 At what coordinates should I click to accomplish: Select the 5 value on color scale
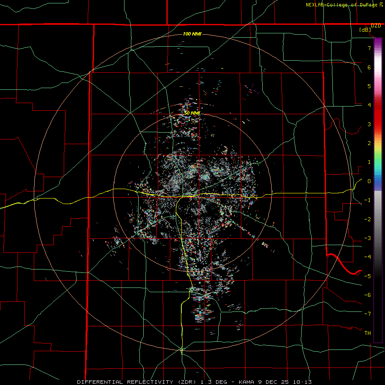coord(369,86)
